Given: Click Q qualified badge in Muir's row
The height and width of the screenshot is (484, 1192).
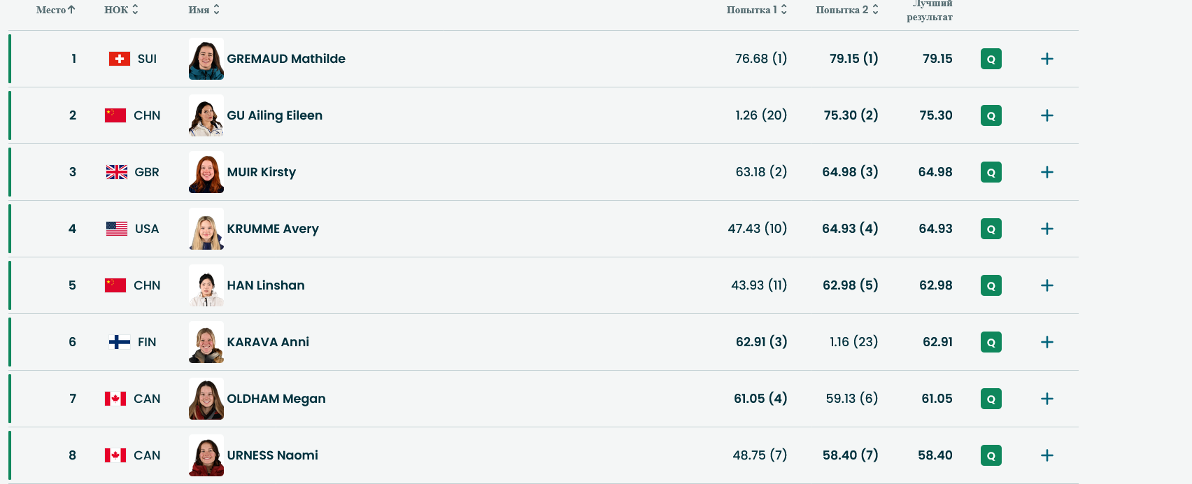Looking at the screenshot, I should coord(991,172).
